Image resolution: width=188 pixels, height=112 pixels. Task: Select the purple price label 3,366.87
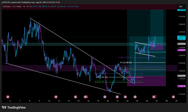[x=181, y=50]
